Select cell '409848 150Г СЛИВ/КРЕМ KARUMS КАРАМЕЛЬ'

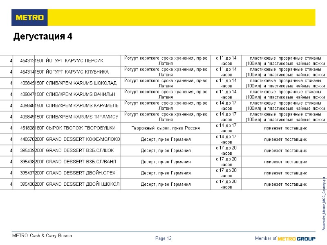click(x=69, y=106)
